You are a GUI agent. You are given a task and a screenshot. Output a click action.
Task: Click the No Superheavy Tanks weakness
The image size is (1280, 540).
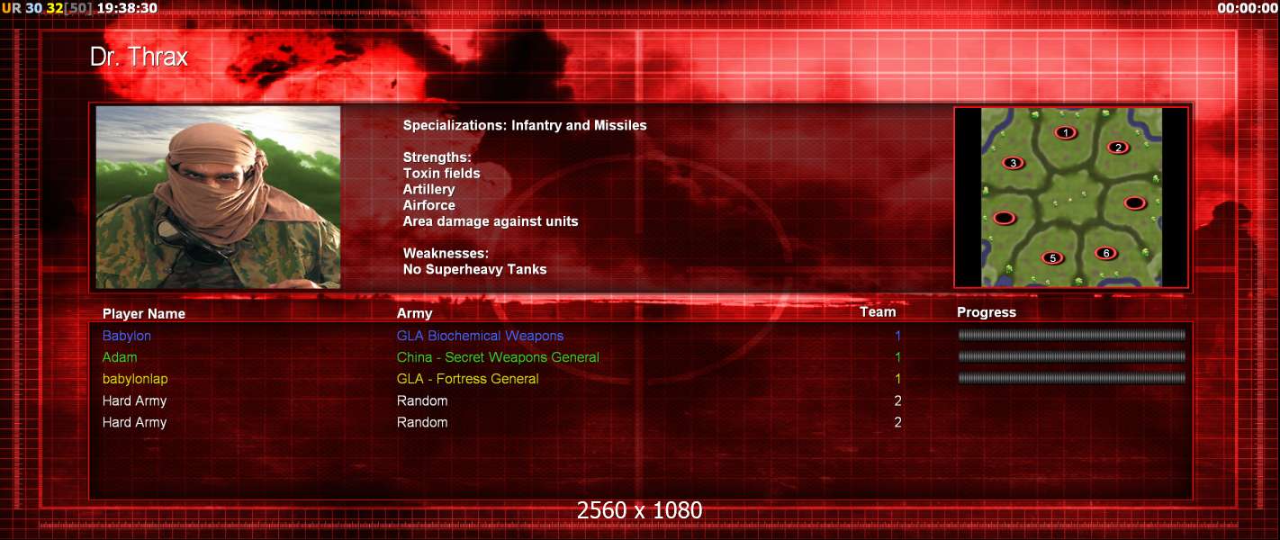pyautogui.click(x=474, y=269)
